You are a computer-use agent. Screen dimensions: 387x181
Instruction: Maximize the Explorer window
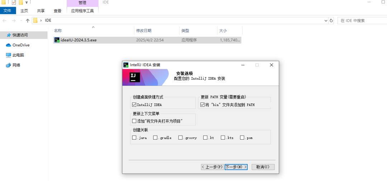[383, 2]
